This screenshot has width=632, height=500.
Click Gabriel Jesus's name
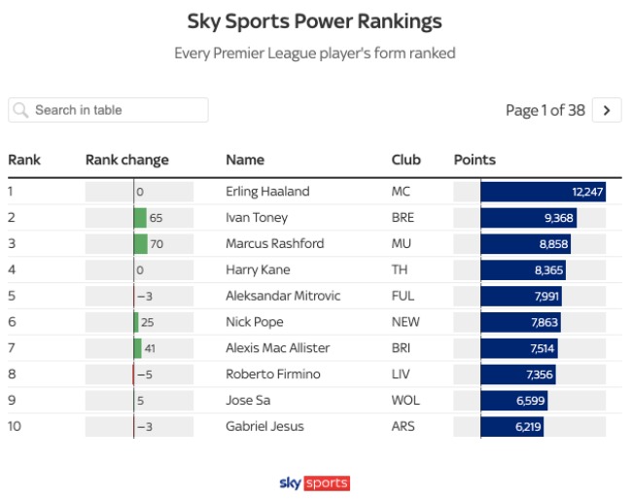pos(264,426)
